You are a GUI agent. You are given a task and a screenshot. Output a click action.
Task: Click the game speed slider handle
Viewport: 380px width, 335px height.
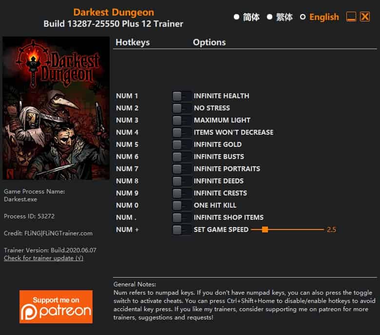click(x=265, y=229)
